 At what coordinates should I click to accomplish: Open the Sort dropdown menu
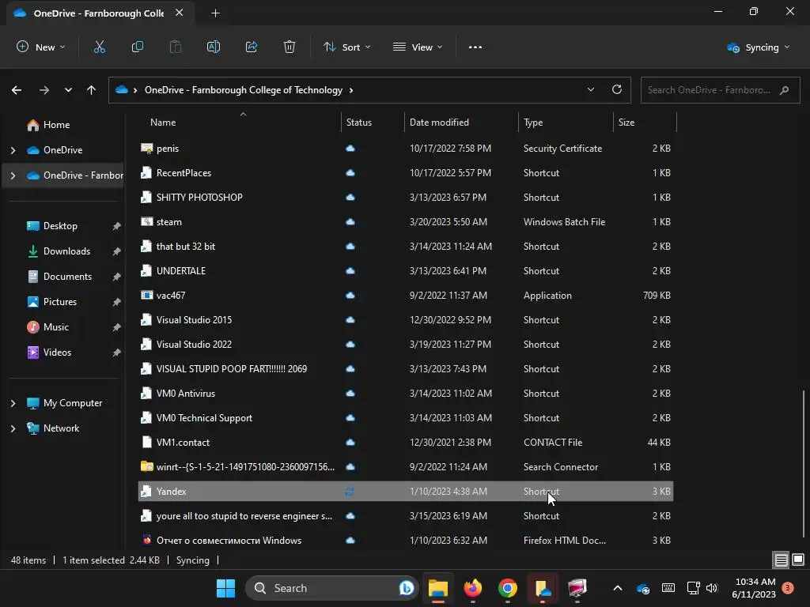(347, 47)
